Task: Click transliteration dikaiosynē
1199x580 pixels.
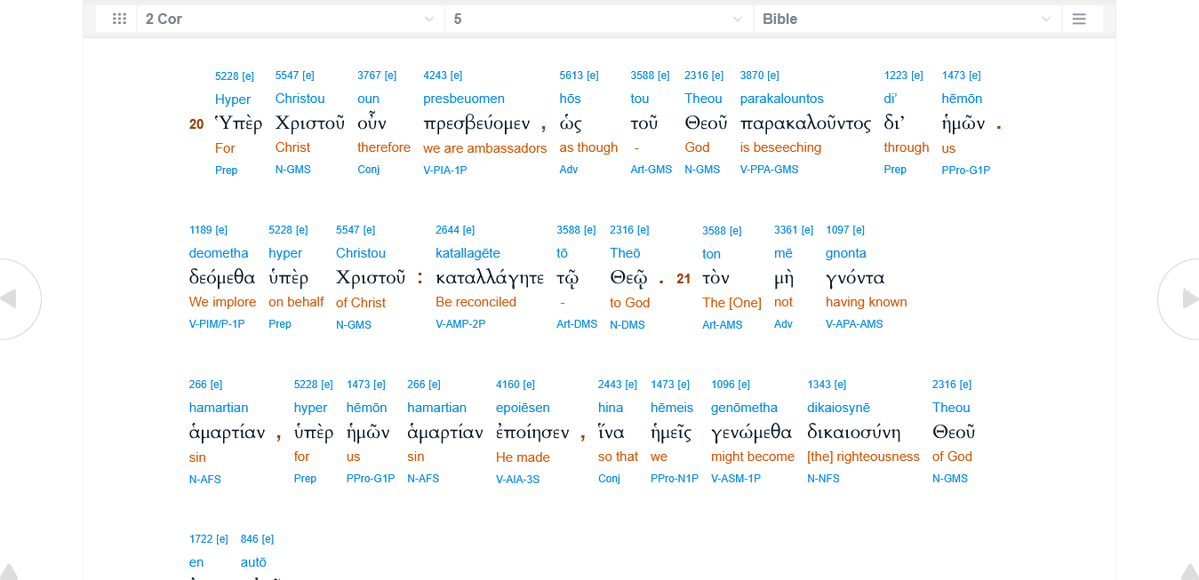Action: point(845,408)
